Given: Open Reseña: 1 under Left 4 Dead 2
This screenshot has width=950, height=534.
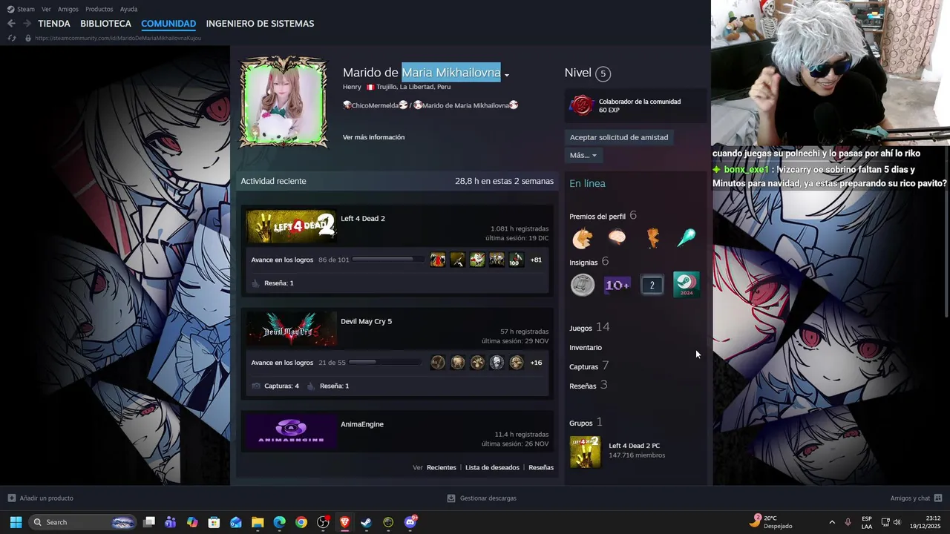Looking at the screenshot, I should (279, 283).
